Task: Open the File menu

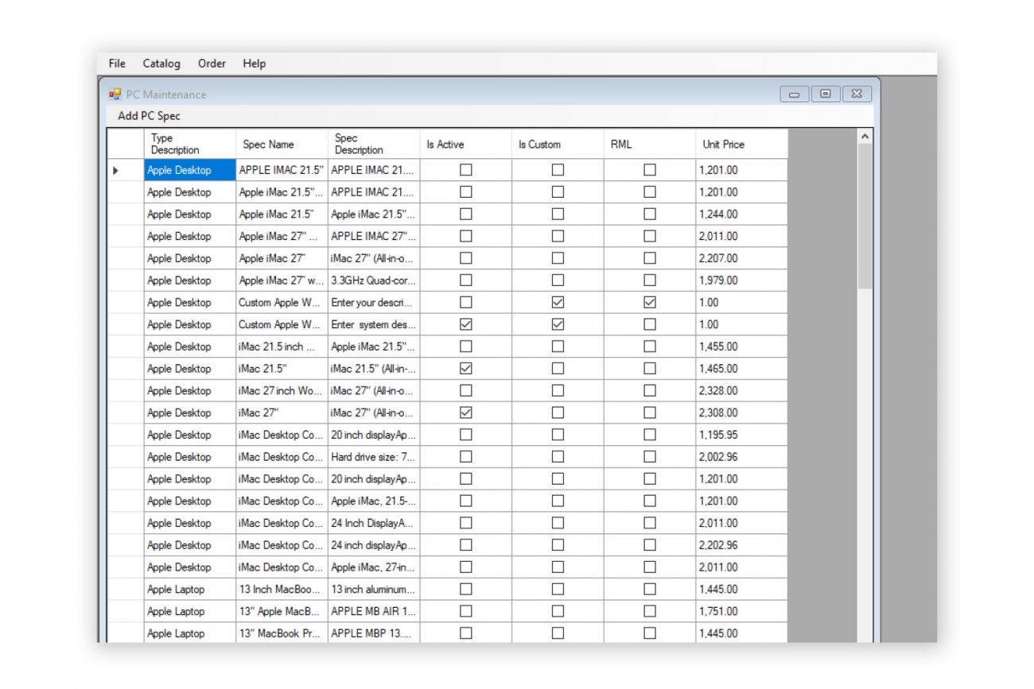Action: click(117, 64)
